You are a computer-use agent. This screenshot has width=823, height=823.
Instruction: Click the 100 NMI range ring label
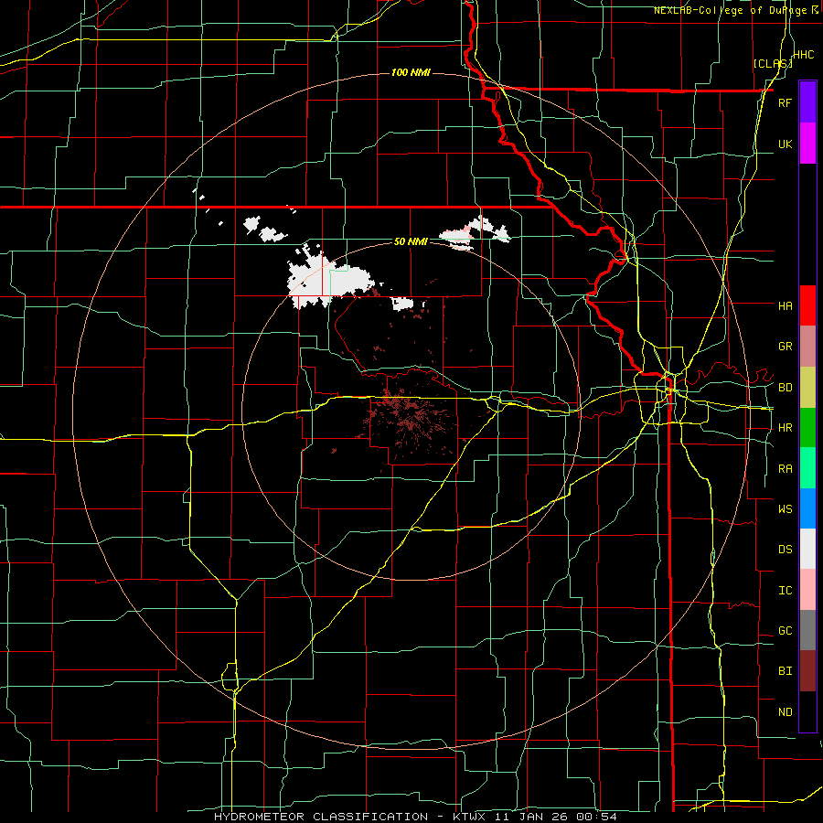click(x=411, y=72)
